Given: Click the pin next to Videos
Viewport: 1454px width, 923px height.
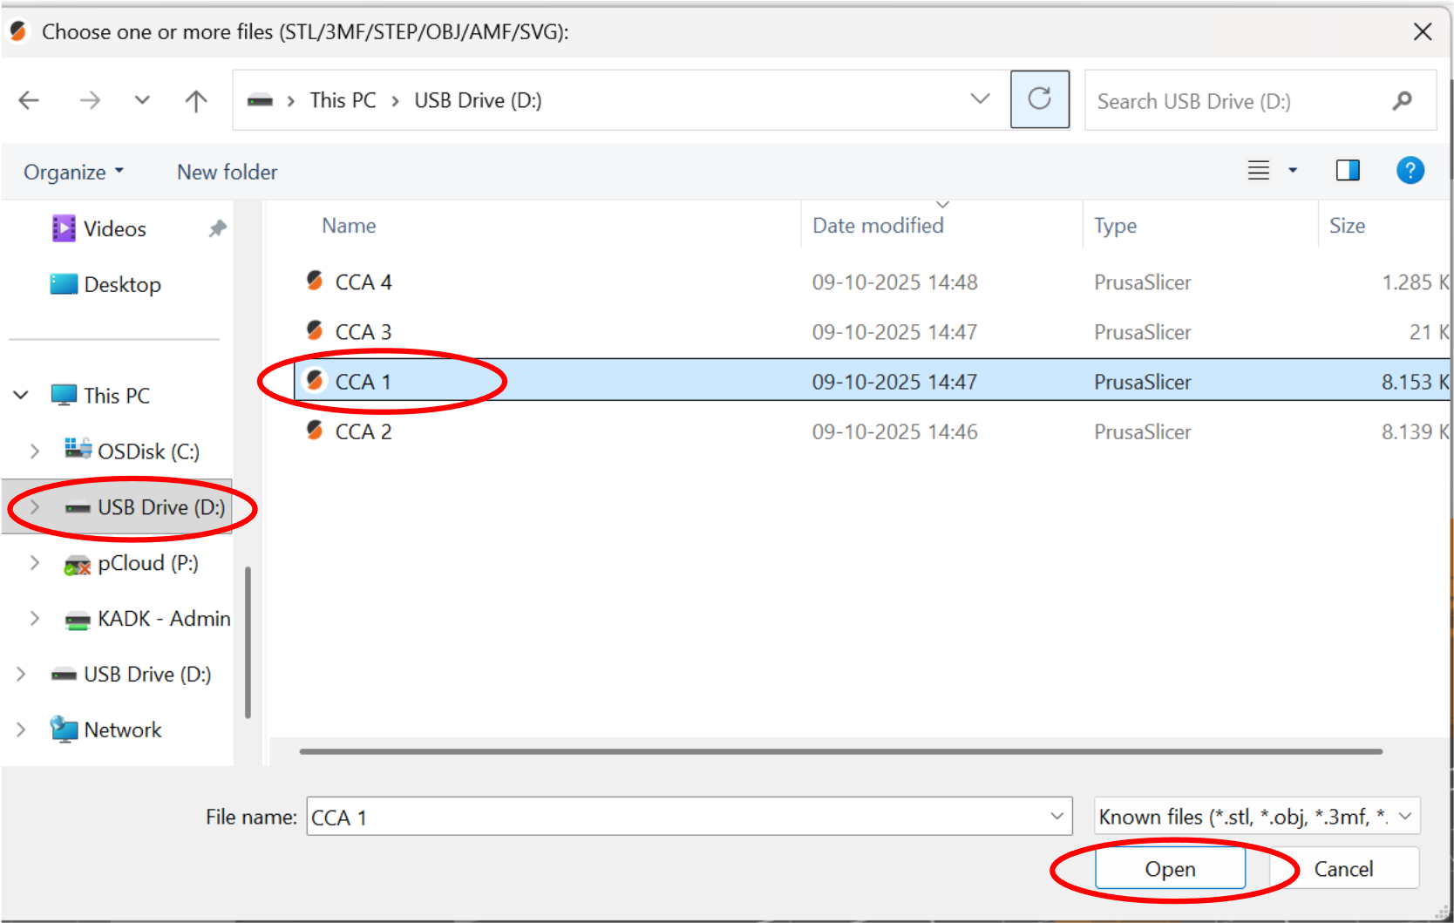Looking at the screenshot, I should click(x=217, y=228).
